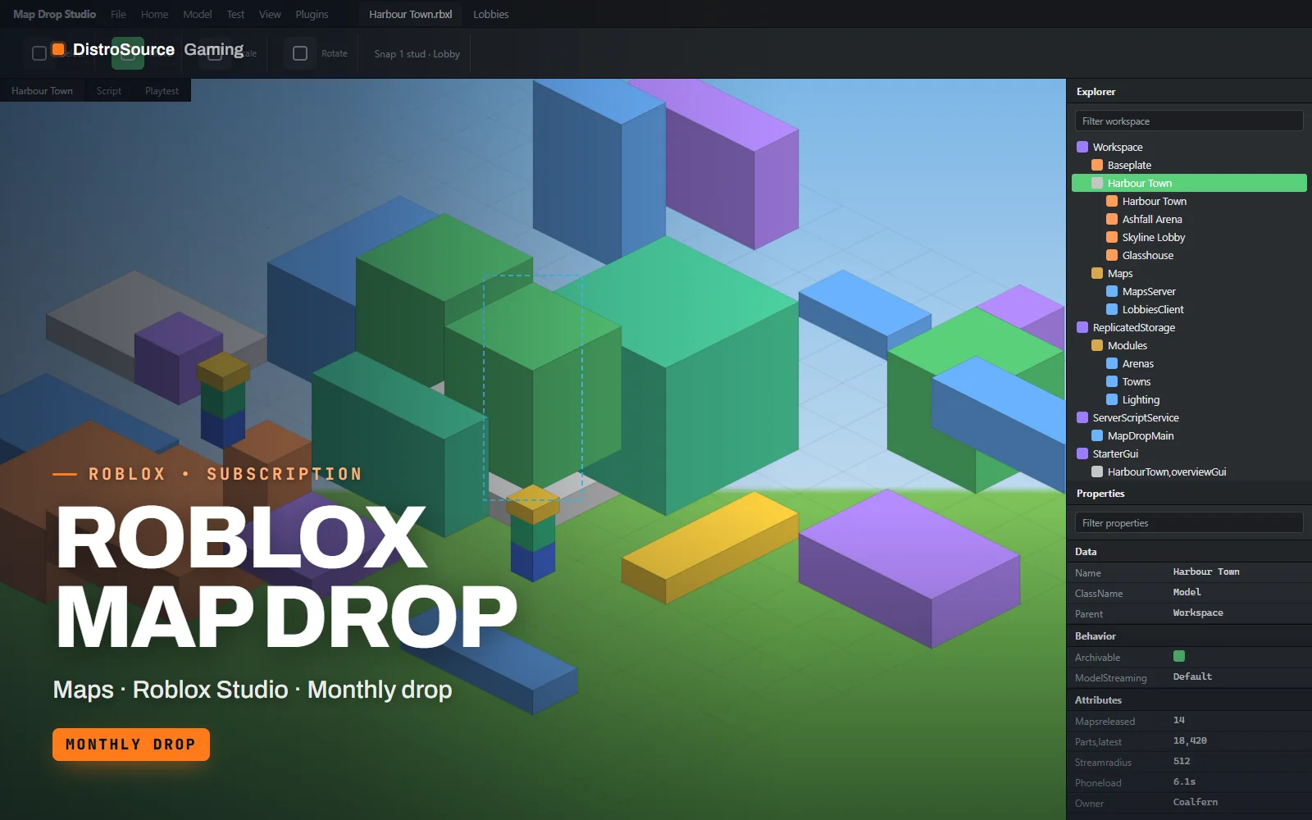Screen dimensions: 1312x820
Task: Click the icon on the highlighted Harbour Town row
Action: 1097,183
